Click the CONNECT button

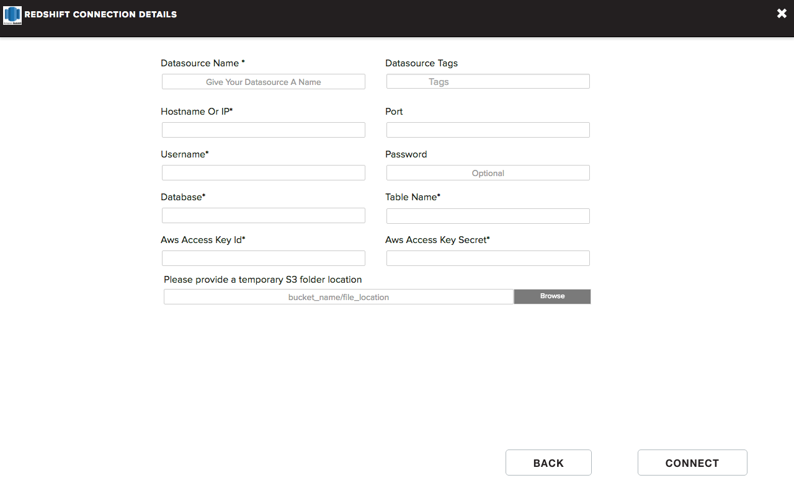coord(692,463)
